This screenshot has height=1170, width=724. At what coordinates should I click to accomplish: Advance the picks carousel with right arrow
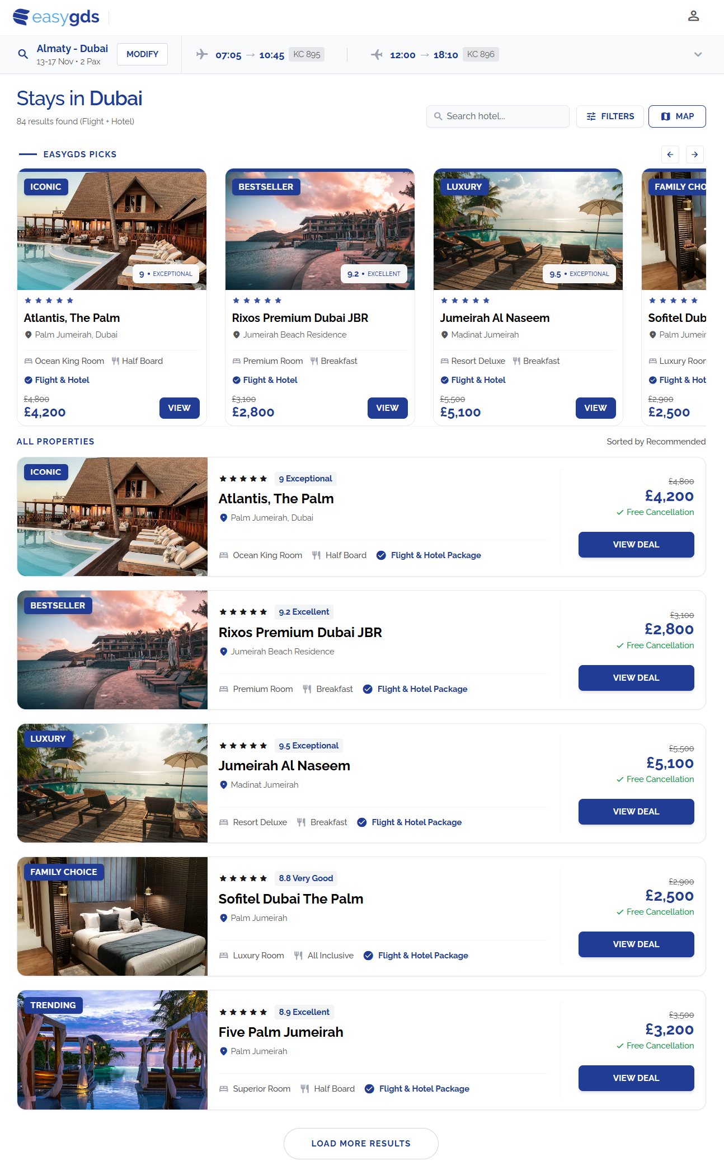pos(694,155)
